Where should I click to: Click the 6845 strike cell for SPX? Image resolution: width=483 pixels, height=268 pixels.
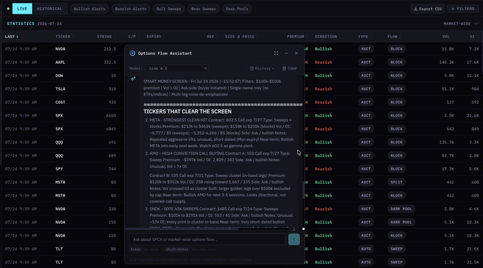[x=111, y=129]
